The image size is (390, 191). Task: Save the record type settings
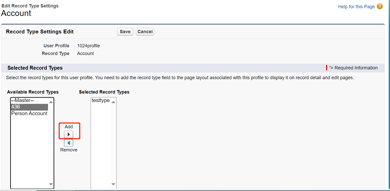[125, 32]
